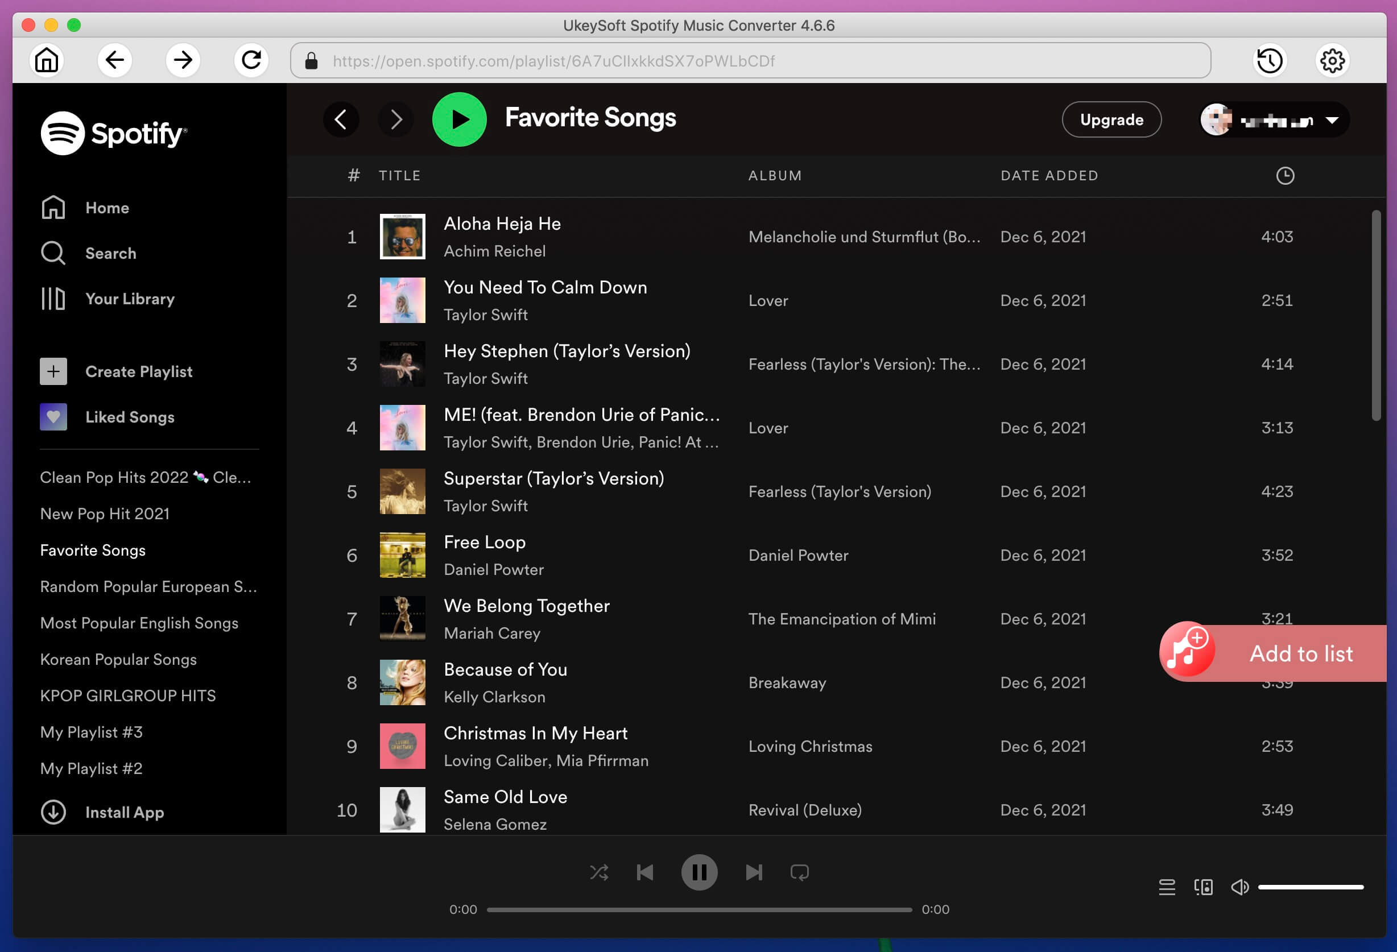1397x952 pixels.
Task: Click the shuffle playback icon
Action: (599, 874)
